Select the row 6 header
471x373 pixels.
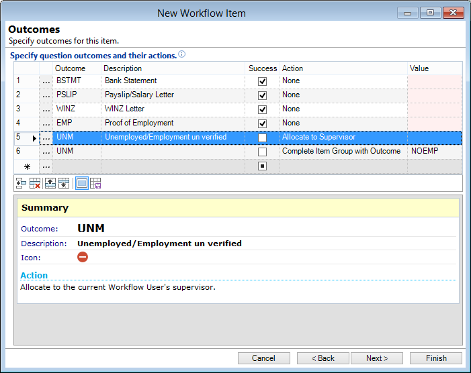coord(27,152)
